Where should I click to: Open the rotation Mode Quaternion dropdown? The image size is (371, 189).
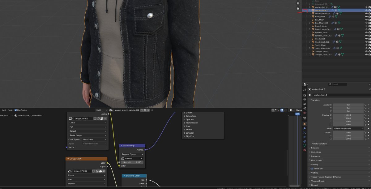[348, 128]
